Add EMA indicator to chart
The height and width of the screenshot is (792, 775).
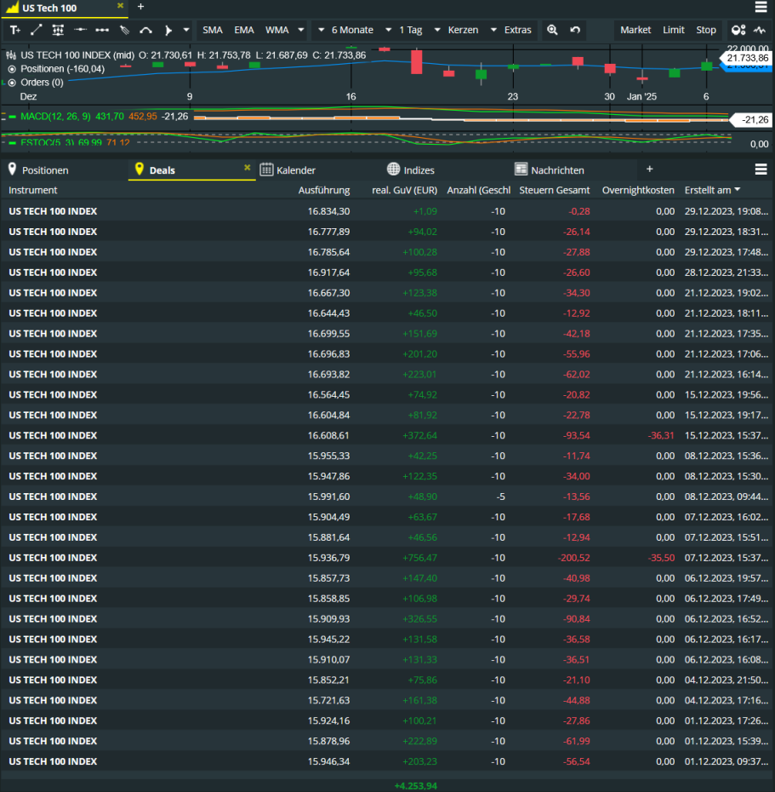(x=243, y=31)
